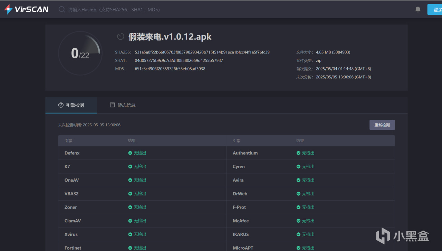
Task: Click the refresh icon beside the file name
Action: tap(121, 37)
